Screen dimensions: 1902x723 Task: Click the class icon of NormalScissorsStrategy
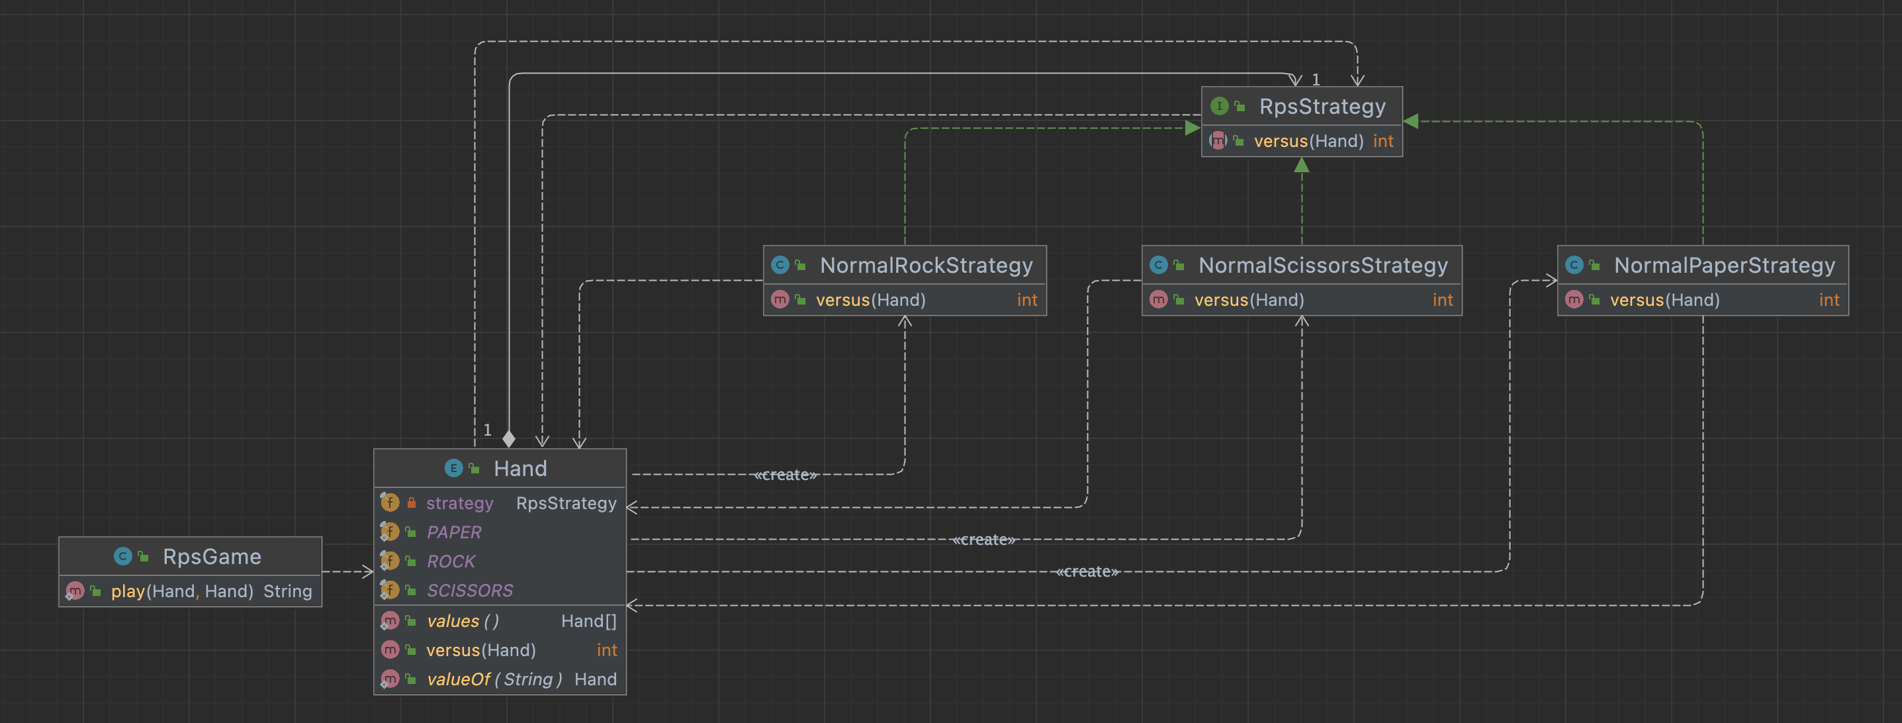[1159, 265]
